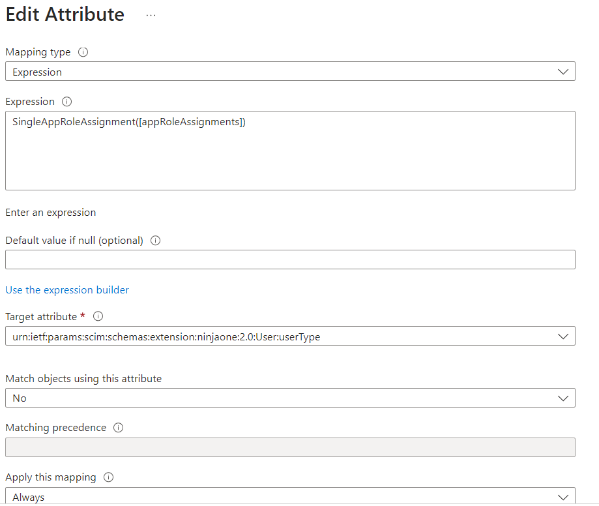This screenshot has width=599, height=506.
Task: Click chevron arrow on the Target attribute combo
Action: (x=564, y=336)
